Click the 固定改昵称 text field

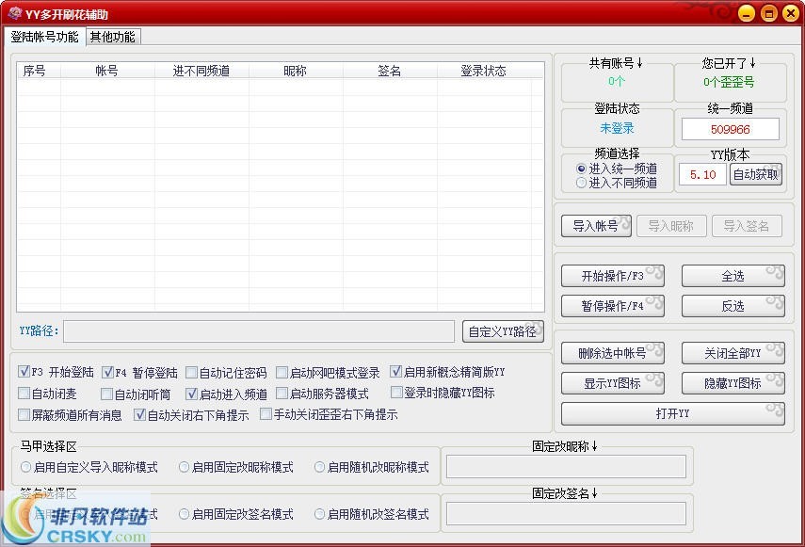(566, 466)
